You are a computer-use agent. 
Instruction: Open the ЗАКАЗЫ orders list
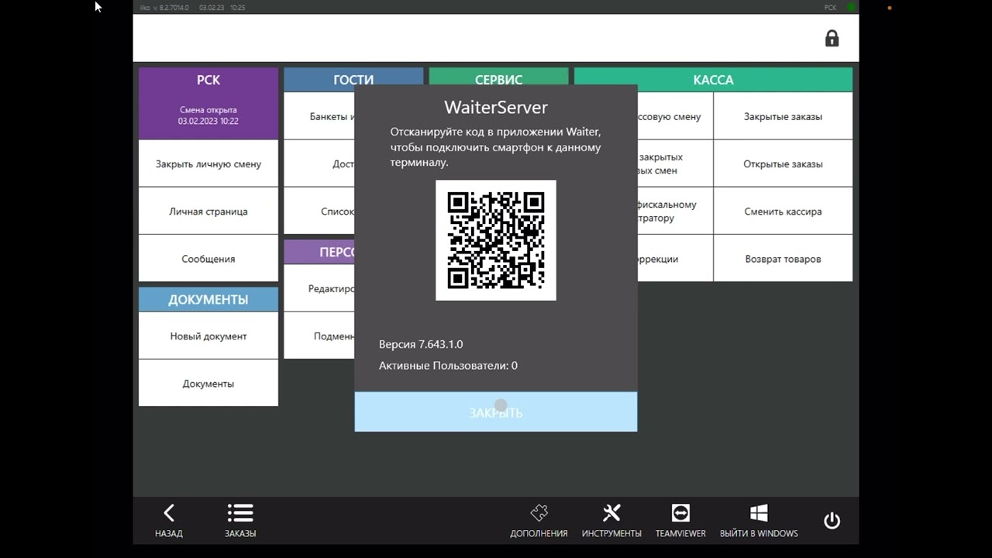tap(240, 520)
